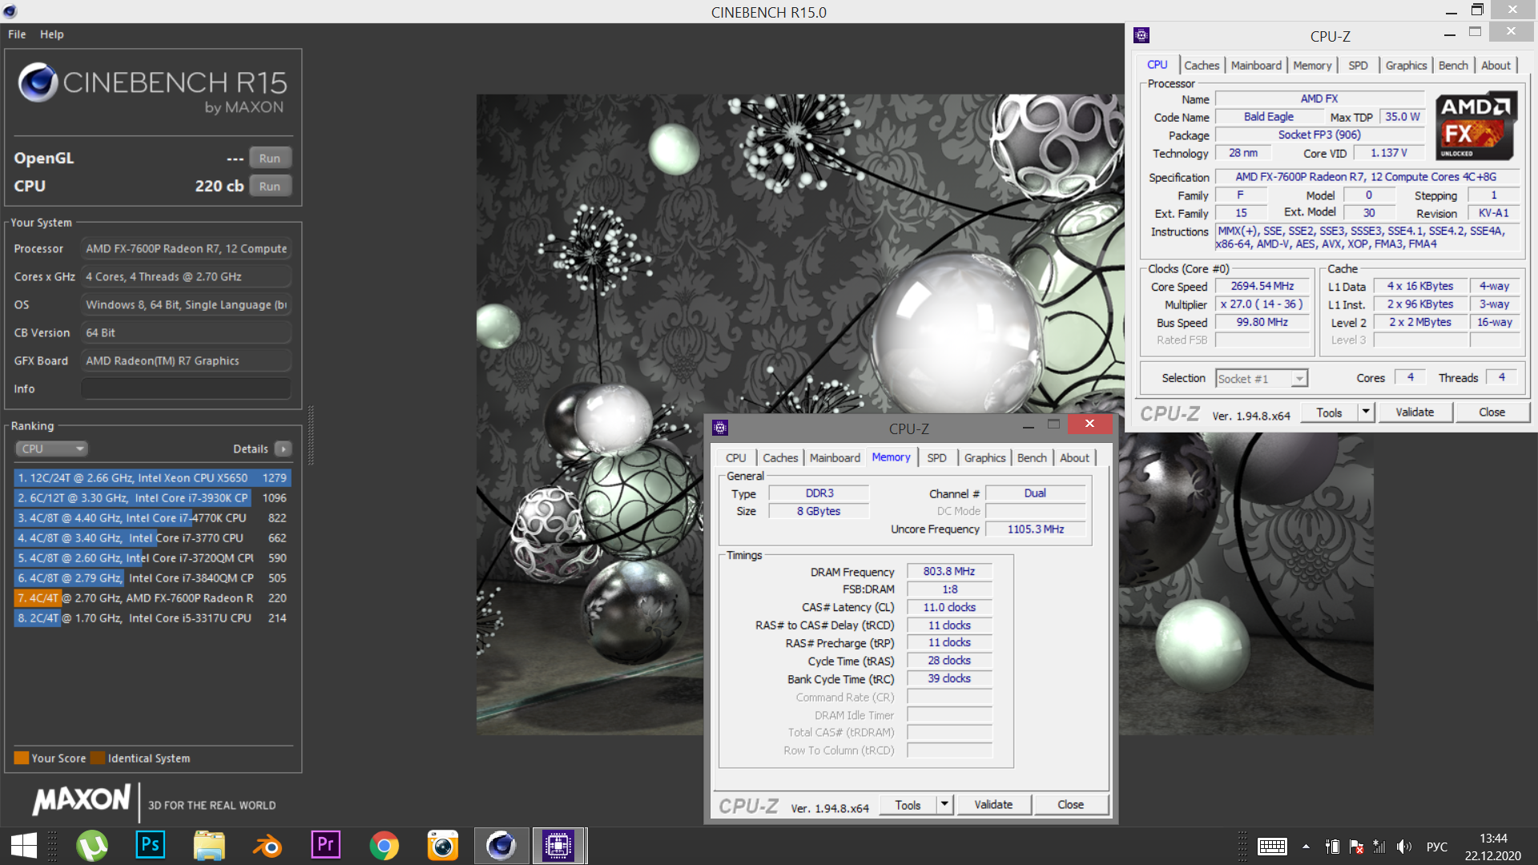Open Tools dropdown arrow in CPU-Z Memory window

tap(944, 805)
